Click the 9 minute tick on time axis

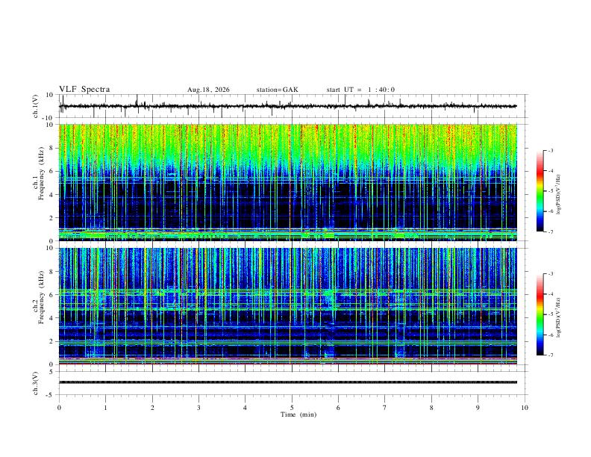click(x=478, y=408)
